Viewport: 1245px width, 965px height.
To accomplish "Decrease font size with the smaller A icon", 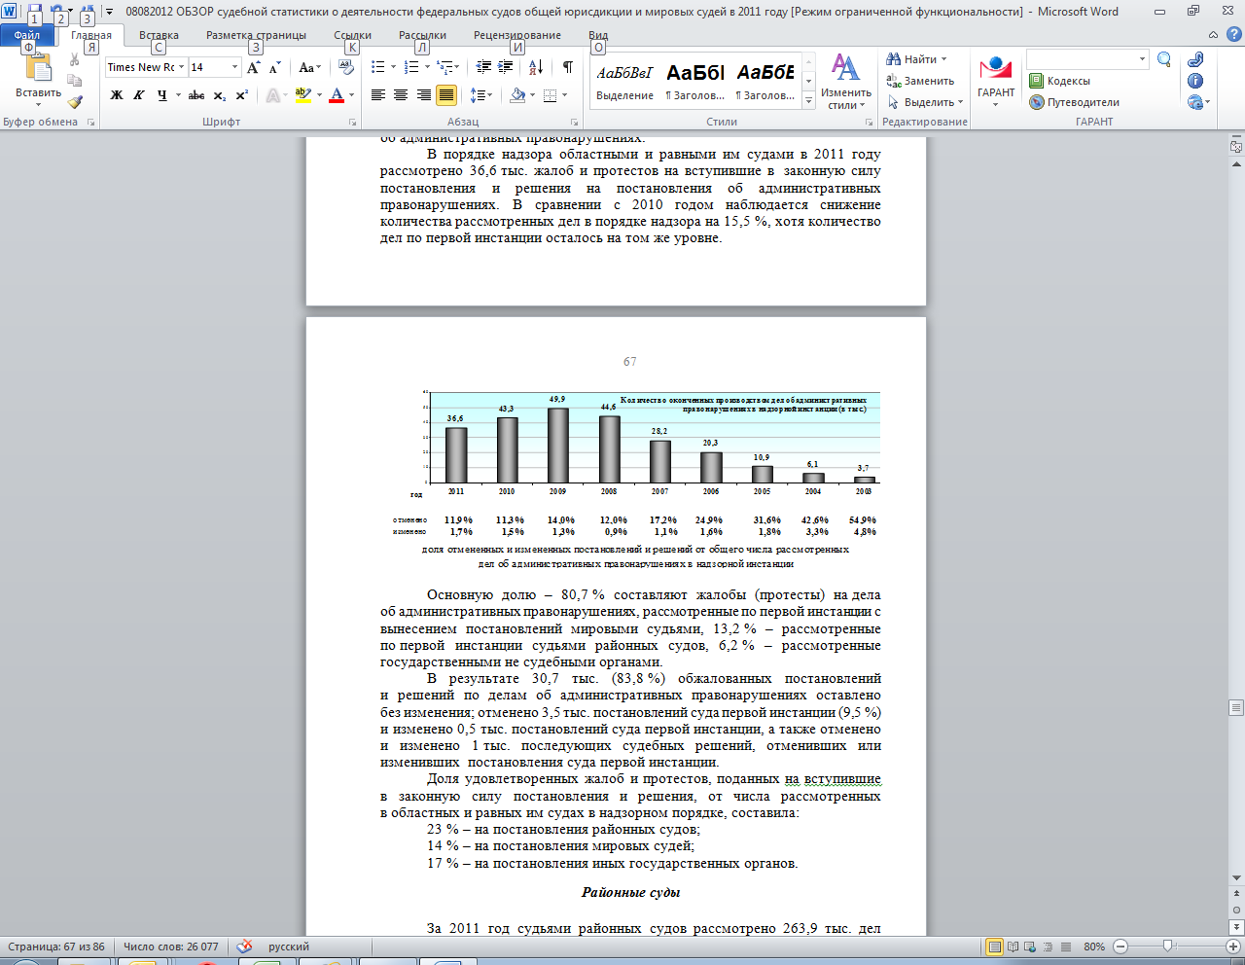I will tap(275, 67).
